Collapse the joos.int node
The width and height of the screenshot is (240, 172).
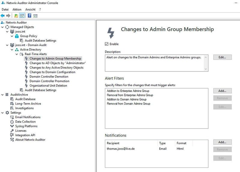[7, 32]
